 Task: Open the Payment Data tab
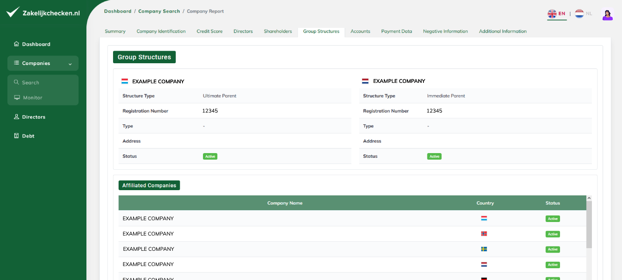click(397, 31)
